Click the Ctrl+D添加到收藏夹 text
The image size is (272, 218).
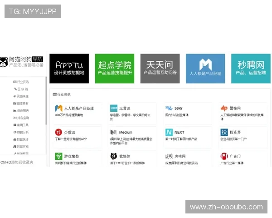(x=17, y=162)
